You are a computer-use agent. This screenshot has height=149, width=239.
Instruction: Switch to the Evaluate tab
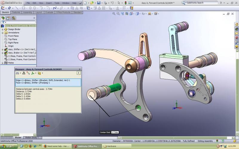pyautogui.click(x=49, y=13)
